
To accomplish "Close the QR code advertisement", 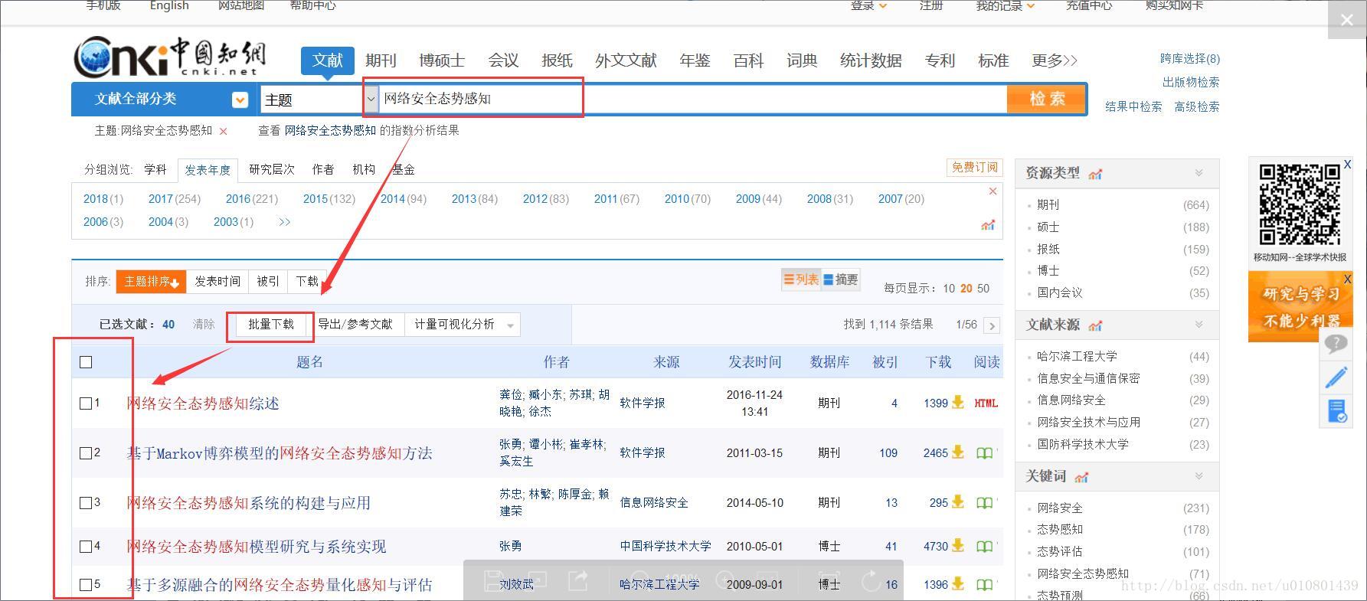I will [1347, 165].
